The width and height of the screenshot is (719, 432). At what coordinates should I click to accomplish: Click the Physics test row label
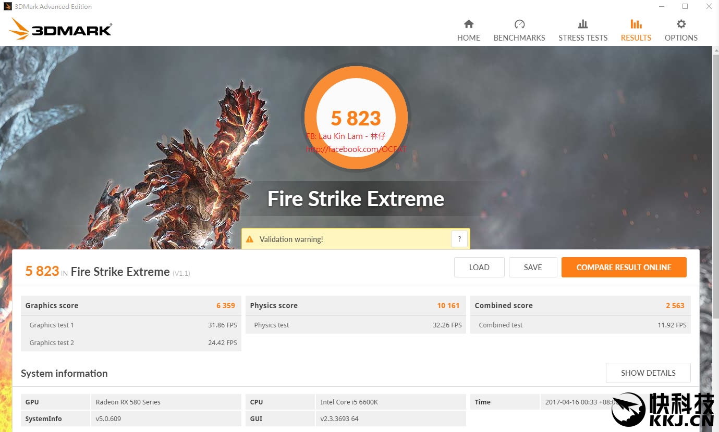pyautogui.click(x=272, y=325)
